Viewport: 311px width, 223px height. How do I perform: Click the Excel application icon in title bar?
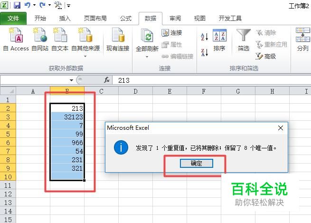[x=4, y=5]
